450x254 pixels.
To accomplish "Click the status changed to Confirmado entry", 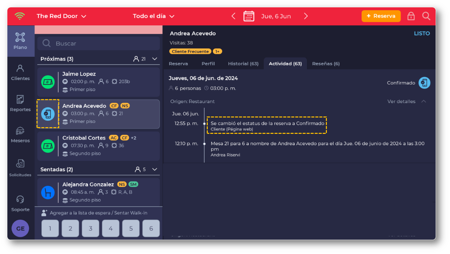I will pyautogui.click(x=267, y=126).
